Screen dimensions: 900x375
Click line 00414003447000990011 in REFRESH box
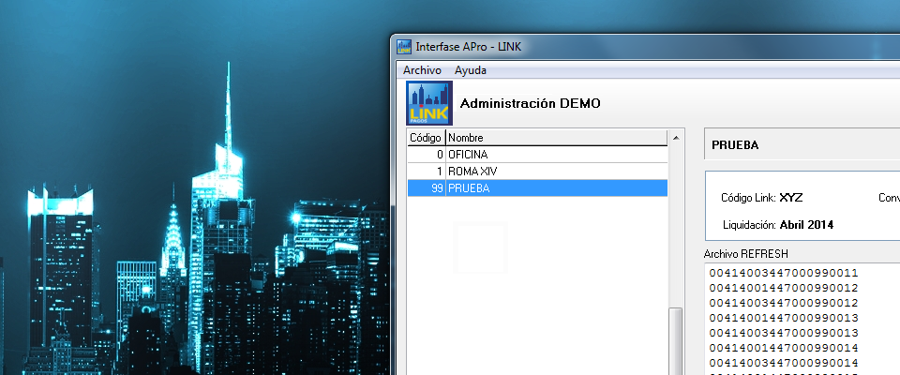point(784,273)
